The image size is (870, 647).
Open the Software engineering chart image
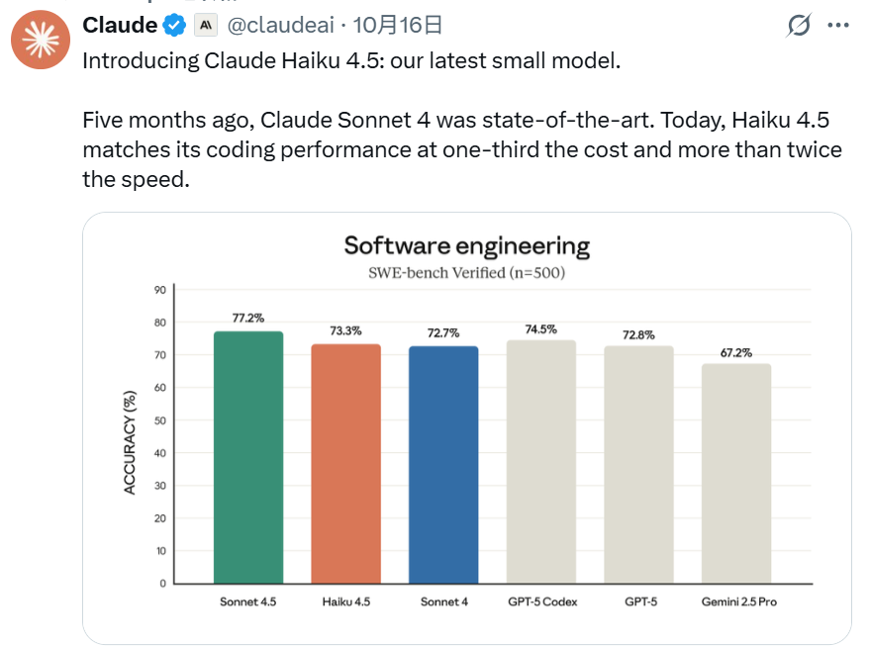click(x=466, y=425)
